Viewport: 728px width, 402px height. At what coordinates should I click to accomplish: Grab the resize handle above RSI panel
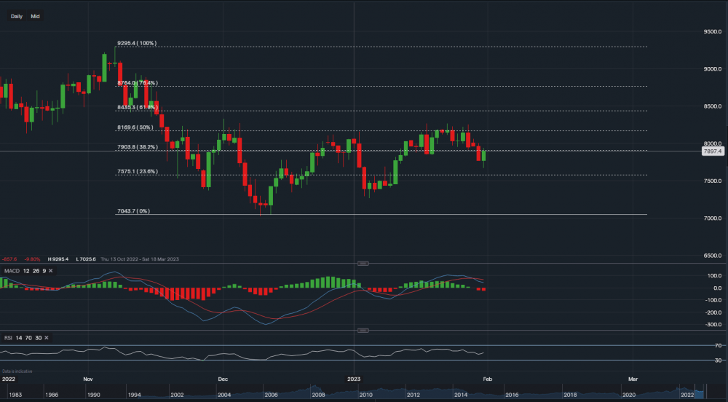(x=362, y=330)
